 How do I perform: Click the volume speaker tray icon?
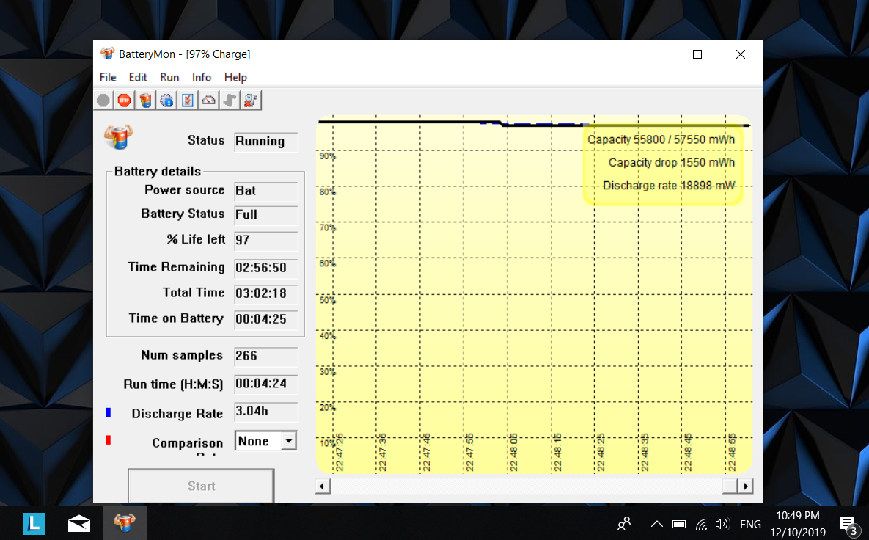pos(722,524)
